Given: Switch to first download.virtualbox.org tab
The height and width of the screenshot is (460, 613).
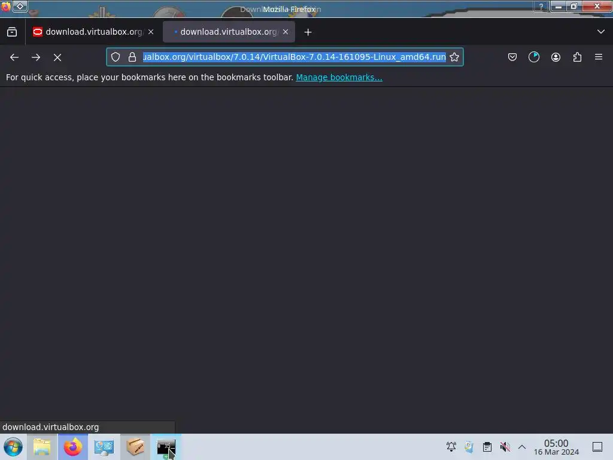Looking at the screenshot, I should point(93,32).
